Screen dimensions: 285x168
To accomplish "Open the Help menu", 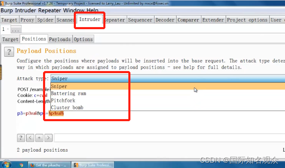I will [x=93, y=10].
